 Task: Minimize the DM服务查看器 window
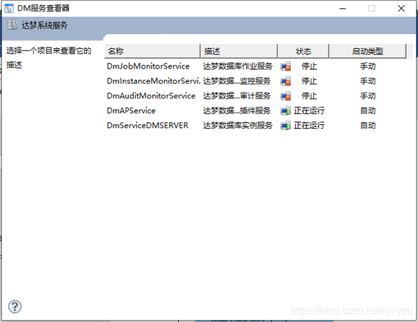point(343,8)
